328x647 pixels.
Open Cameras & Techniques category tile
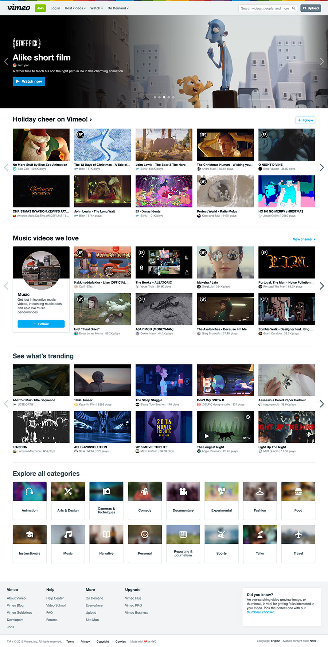(x=106, y=501)
